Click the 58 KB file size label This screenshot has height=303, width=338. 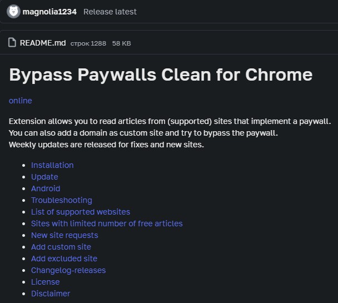122,43
